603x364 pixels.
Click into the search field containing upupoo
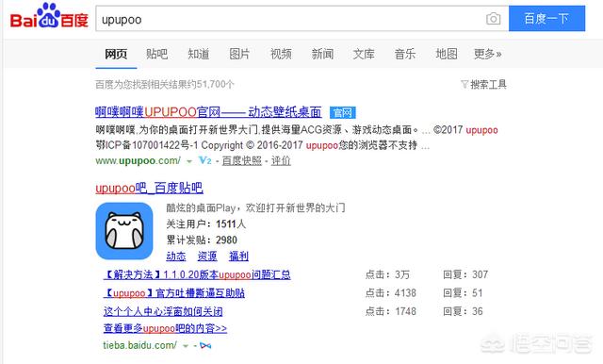288,19
